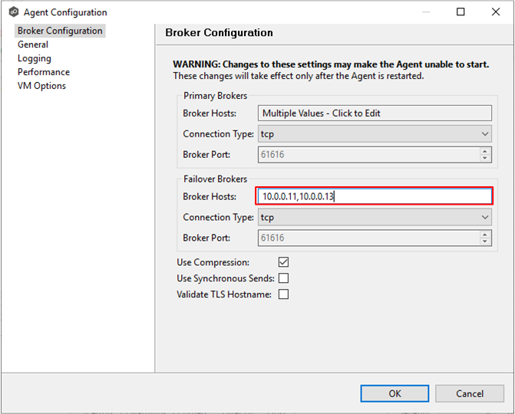Enable Use Synchronous Sends checkbox

click(x=283, y=278)
